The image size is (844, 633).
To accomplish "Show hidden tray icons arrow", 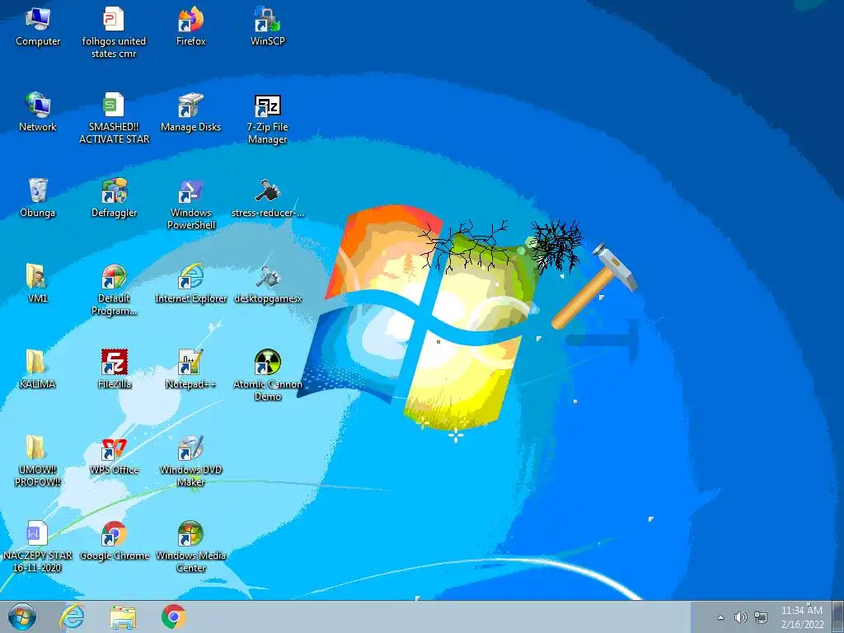I will tap(720, 617).
